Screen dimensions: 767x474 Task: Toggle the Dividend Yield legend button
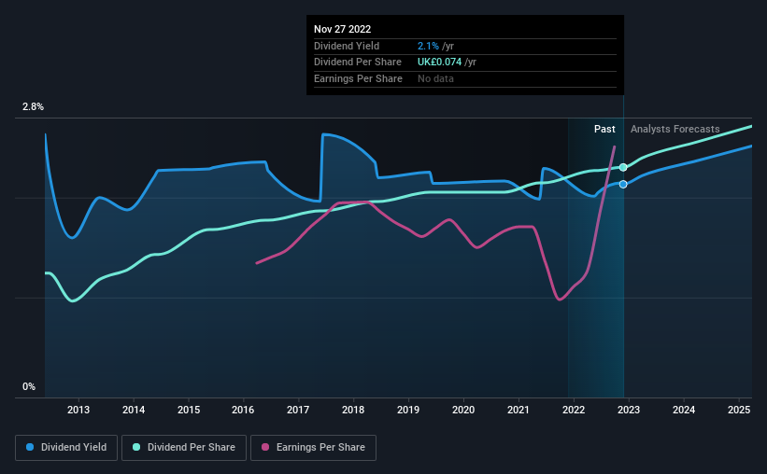click(x=66, y=448)
